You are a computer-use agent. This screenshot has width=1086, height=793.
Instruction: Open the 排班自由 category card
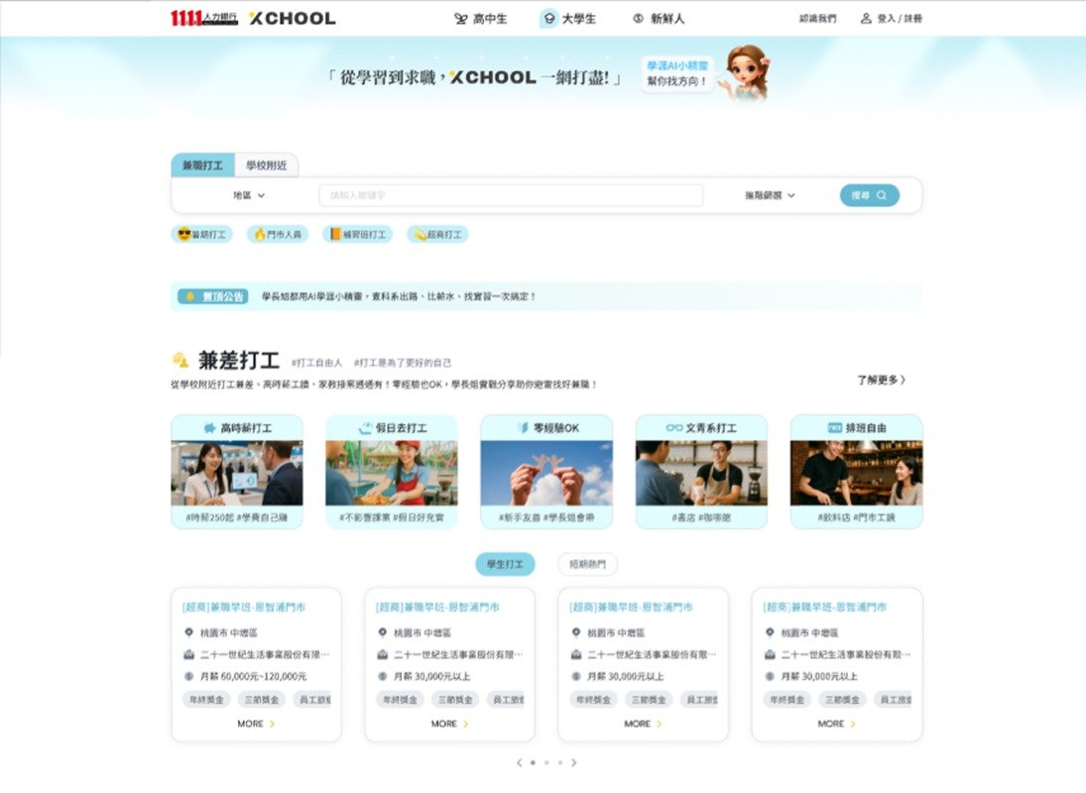857,472
